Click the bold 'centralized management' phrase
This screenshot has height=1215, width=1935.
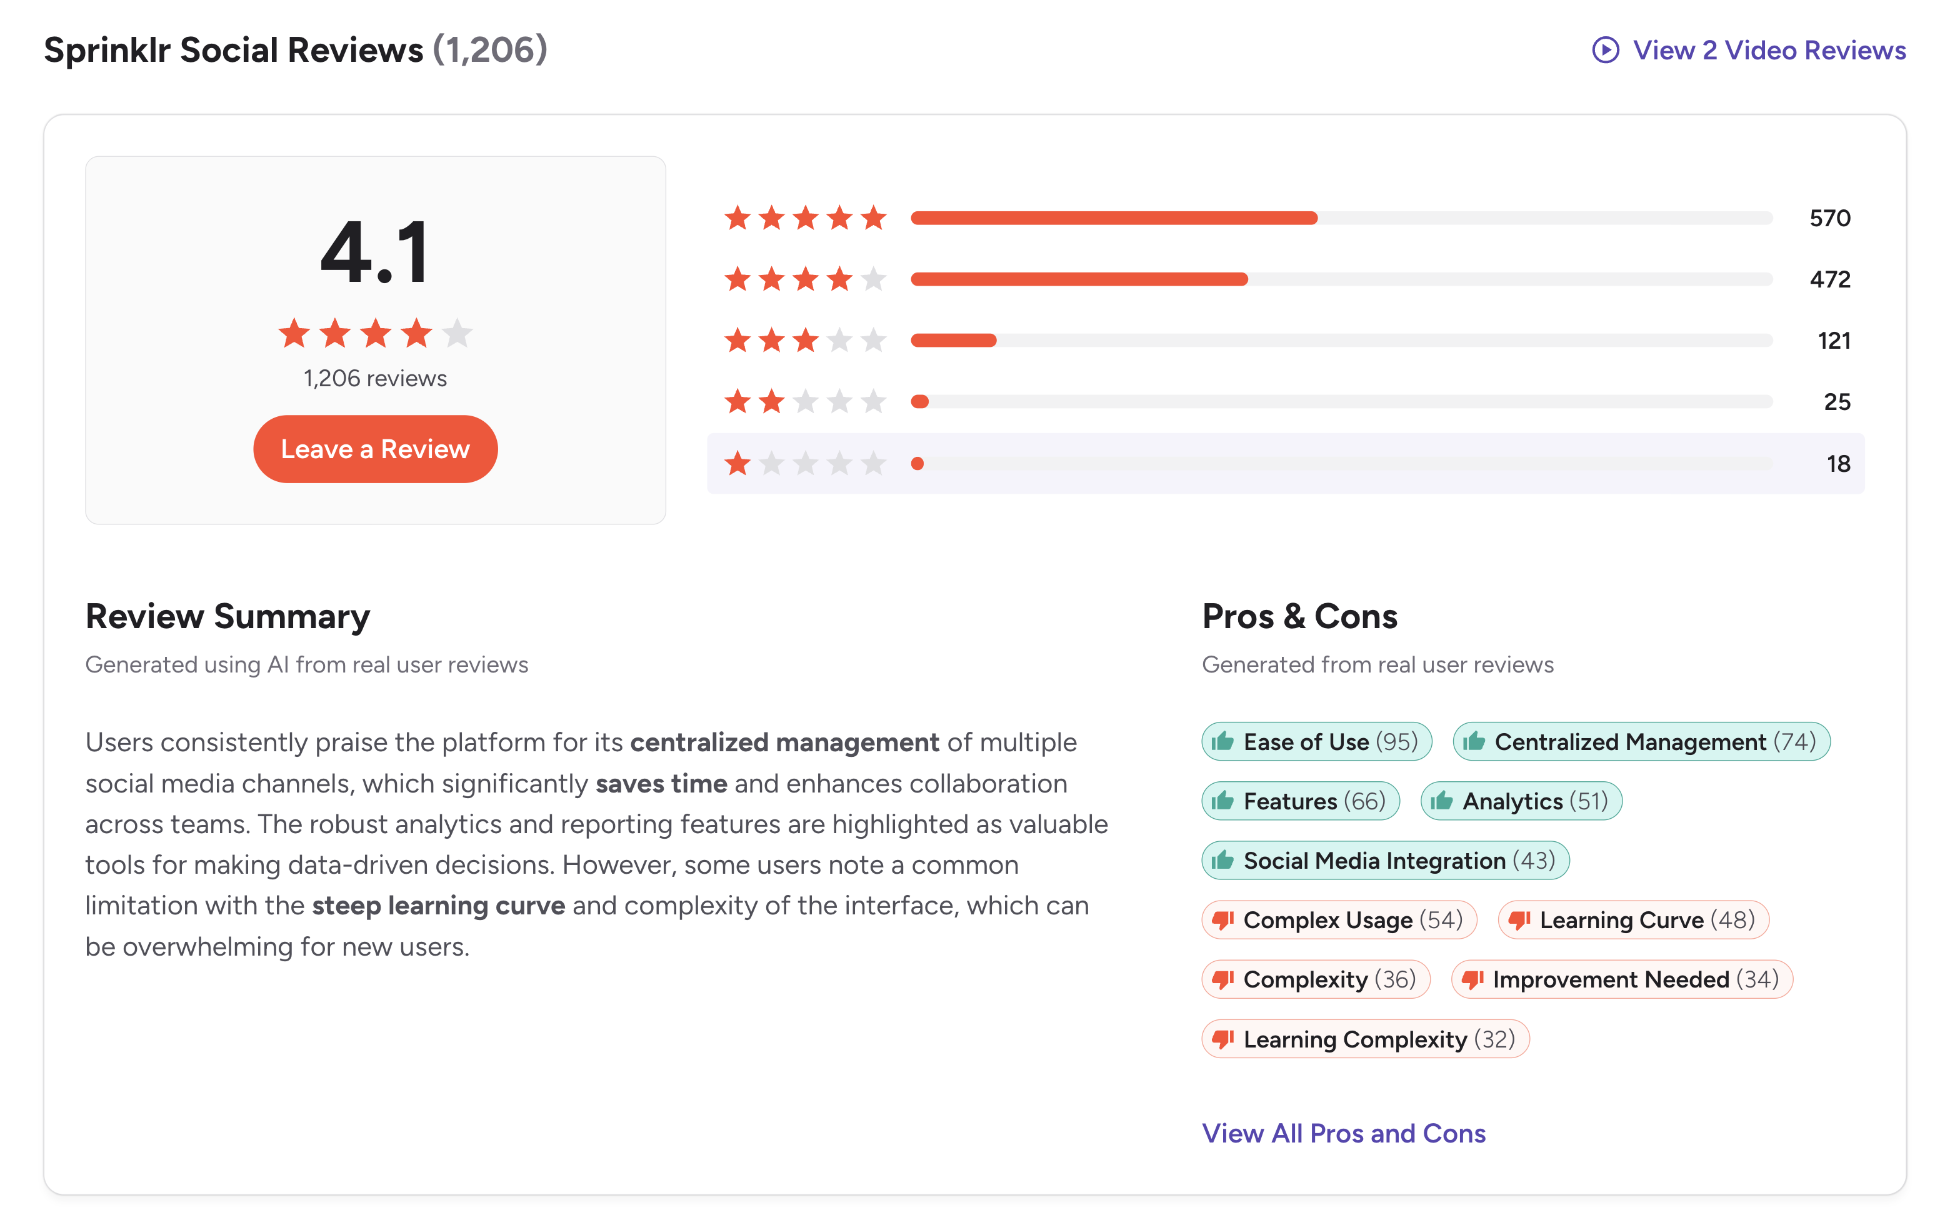coord(784,742)
